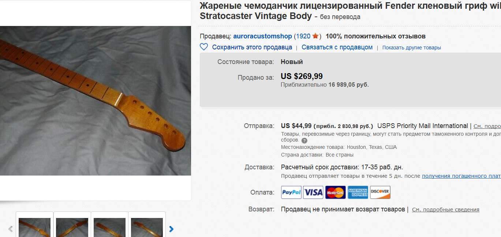Click Связаться с продавцом link
501x237 pixels.
337,47
